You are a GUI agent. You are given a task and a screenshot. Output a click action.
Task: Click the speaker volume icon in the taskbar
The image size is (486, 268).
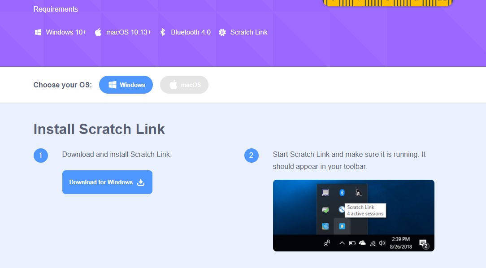(382, 243)
